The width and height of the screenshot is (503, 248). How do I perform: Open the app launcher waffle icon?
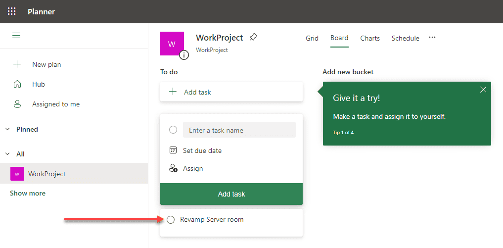coord(11,11)
